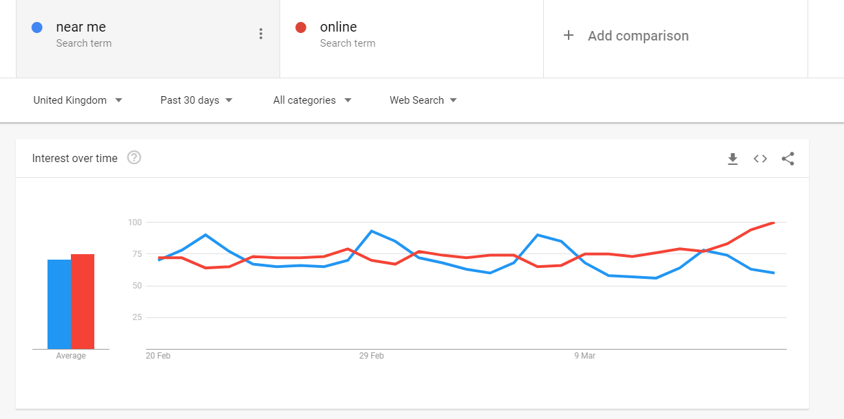Viewport: 844px width, 419px height.
Task: Open the United Kingdom region dropdown
Action: pyautogui.click(x=78, y=100)
